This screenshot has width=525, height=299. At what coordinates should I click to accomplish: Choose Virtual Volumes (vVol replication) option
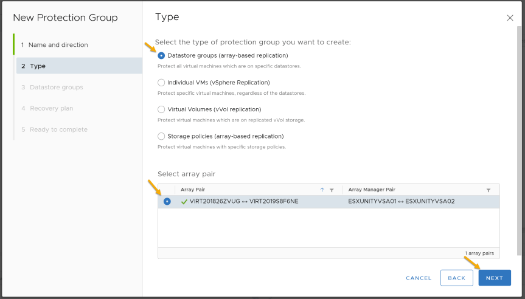[161, 109]
